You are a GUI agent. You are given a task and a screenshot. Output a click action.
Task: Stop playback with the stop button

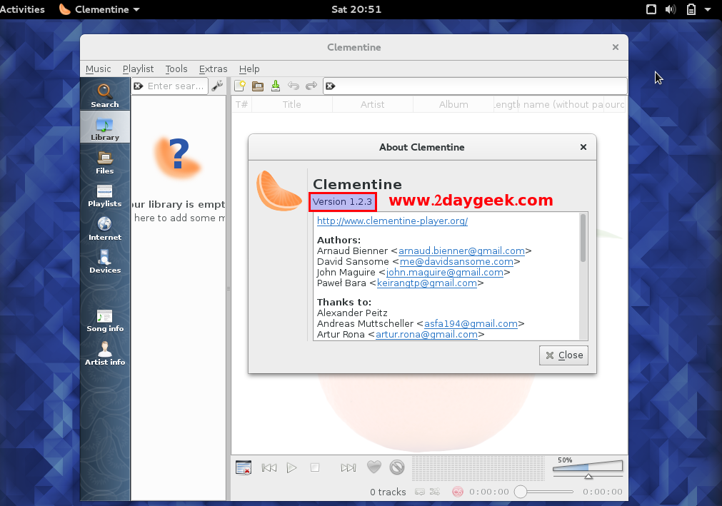coord(315,468)
